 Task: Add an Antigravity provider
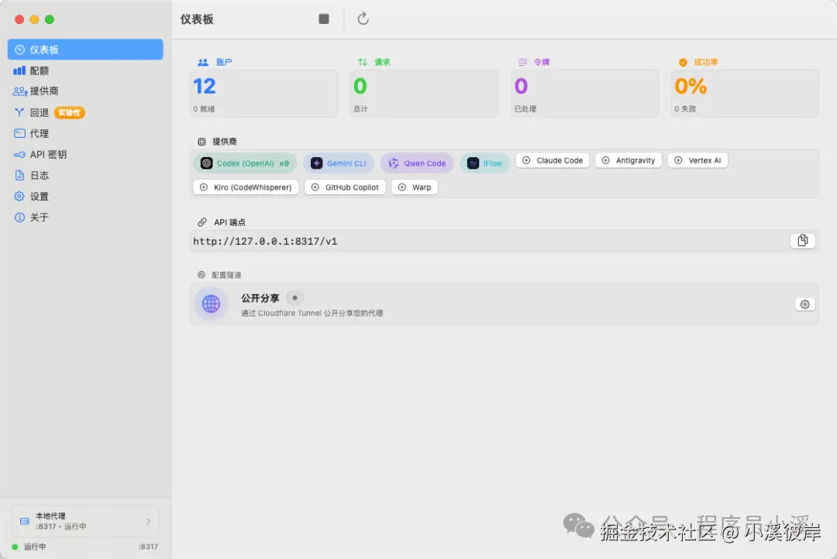pyautogui.click(x=629, y=160)
